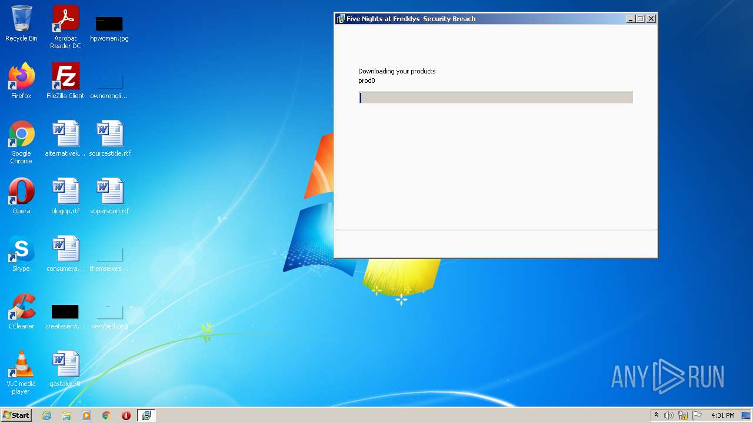Open the volume speaker tray icon

coord(669,415)
